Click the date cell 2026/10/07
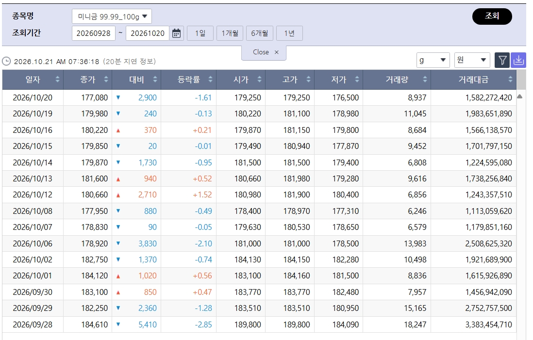 [x=33, y=227]
